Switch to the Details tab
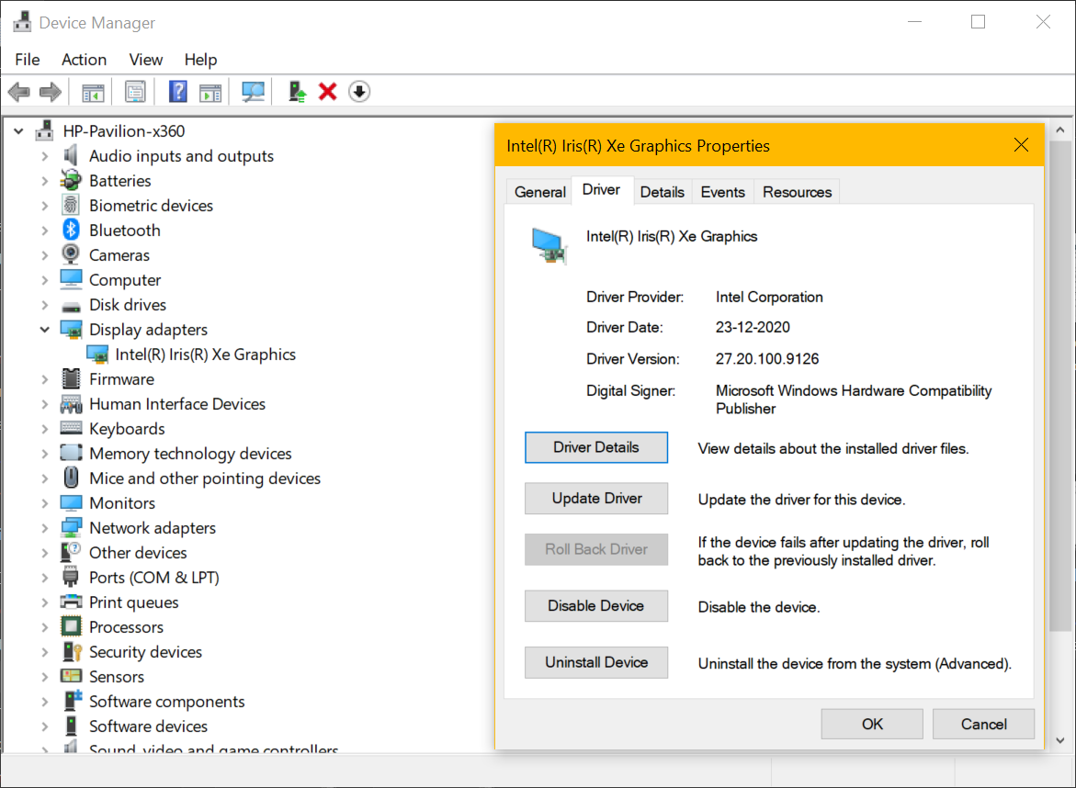The height and width of the screenshot is (788, 1076). coord(662,192)
